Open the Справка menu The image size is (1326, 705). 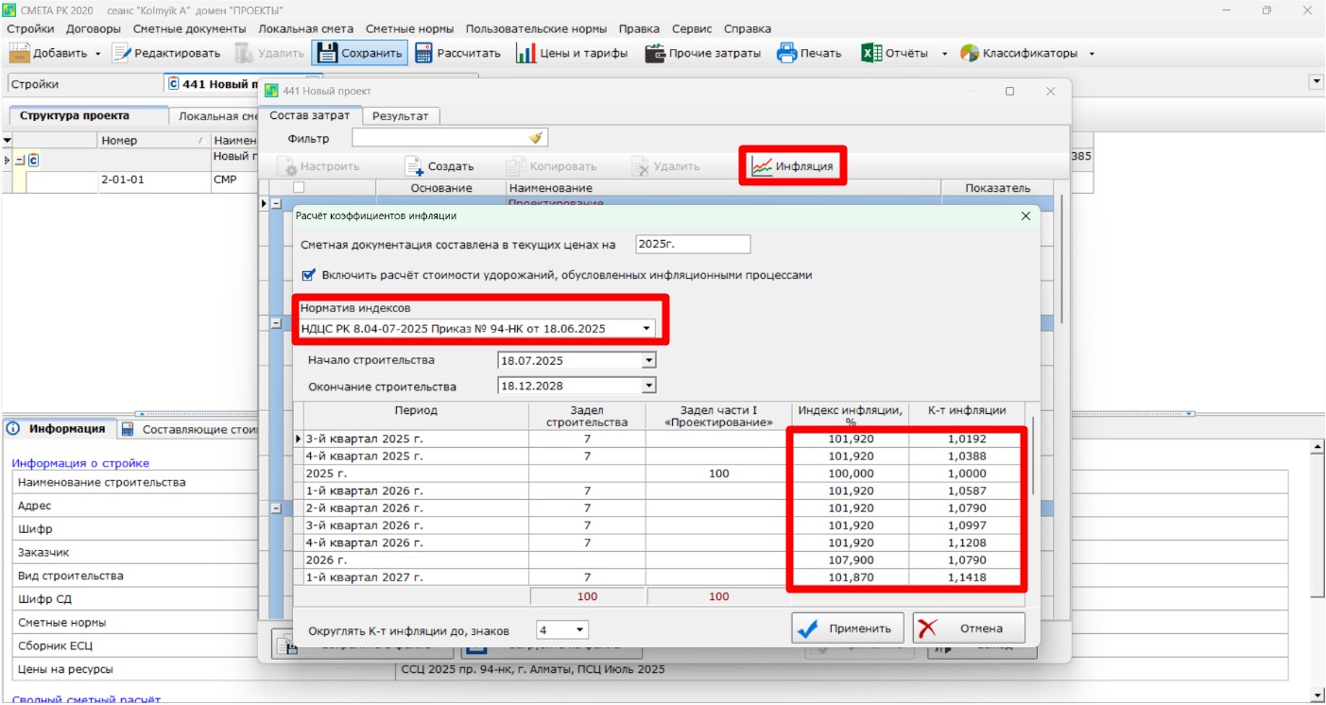[747, 29]
